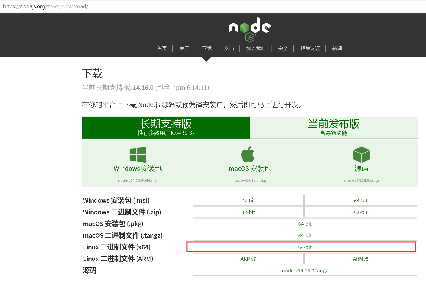Viewport: 426px width, 284px height.
Task: Click the macOS 二进制文件 (.tar.gz) label
Action: pyautogui.click(x=123, y=235)
